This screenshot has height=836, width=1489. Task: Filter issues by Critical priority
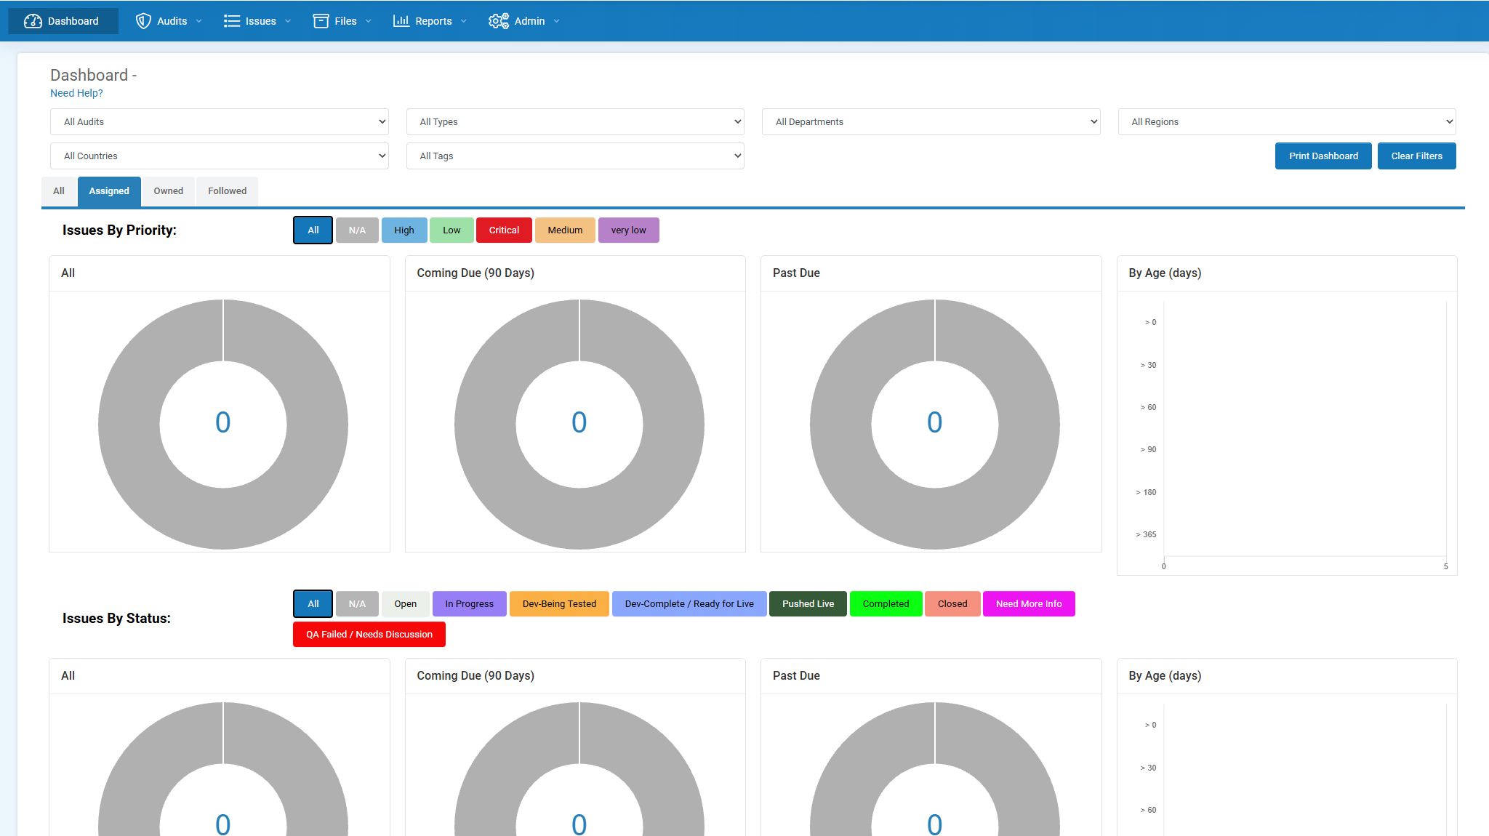pyautogui.click(x=504, y=230)
